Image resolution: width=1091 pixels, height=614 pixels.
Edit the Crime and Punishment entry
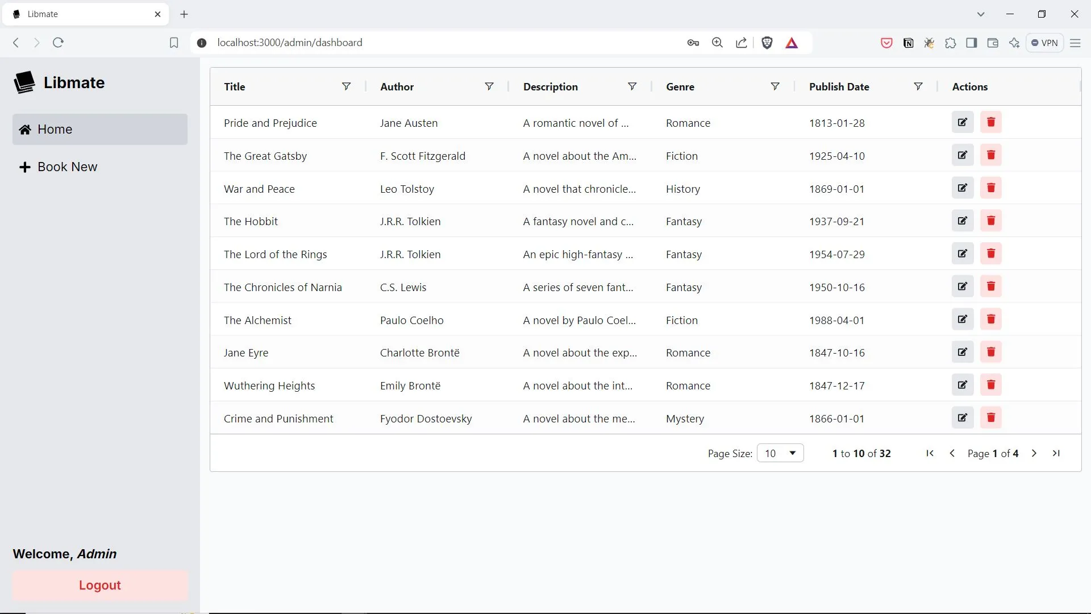963,418
